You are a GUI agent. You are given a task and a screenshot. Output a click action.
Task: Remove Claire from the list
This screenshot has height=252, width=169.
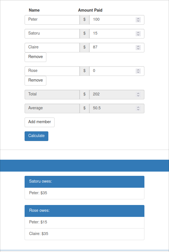click(35, 57)
